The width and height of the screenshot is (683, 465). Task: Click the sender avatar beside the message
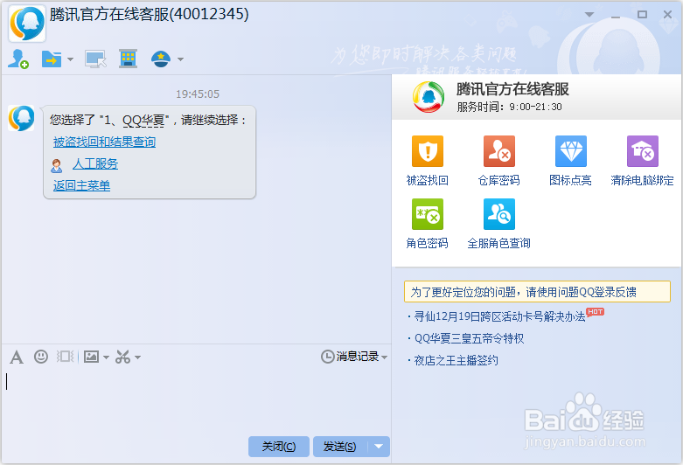click(21, 118)
